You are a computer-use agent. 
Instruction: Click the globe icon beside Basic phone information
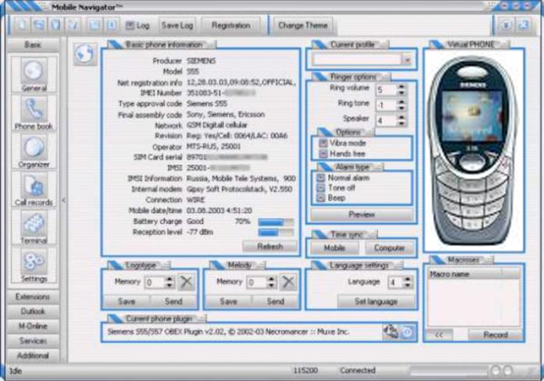pos(85,54)
